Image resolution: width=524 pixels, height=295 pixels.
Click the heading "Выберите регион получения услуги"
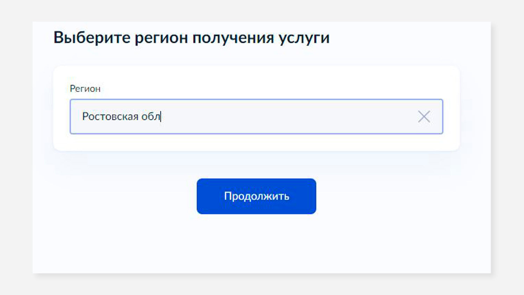(191, 38)
